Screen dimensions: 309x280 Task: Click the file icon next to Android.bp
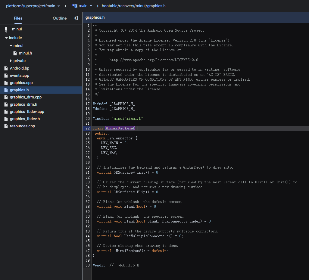pyautogui.click(x=6, y=68)
